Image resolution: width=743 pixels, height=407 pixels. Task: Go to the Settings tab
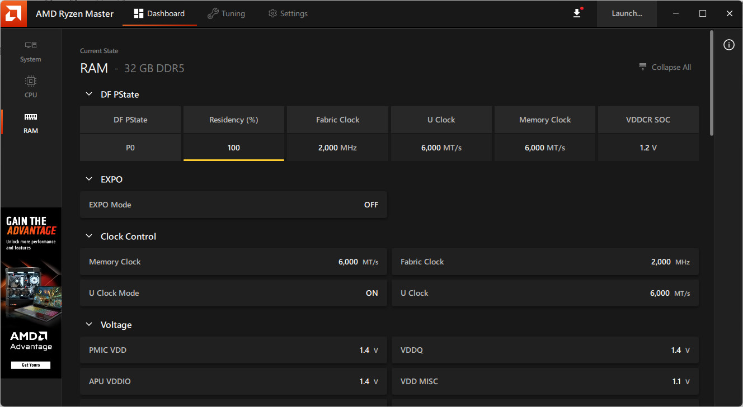pos(288,13)
